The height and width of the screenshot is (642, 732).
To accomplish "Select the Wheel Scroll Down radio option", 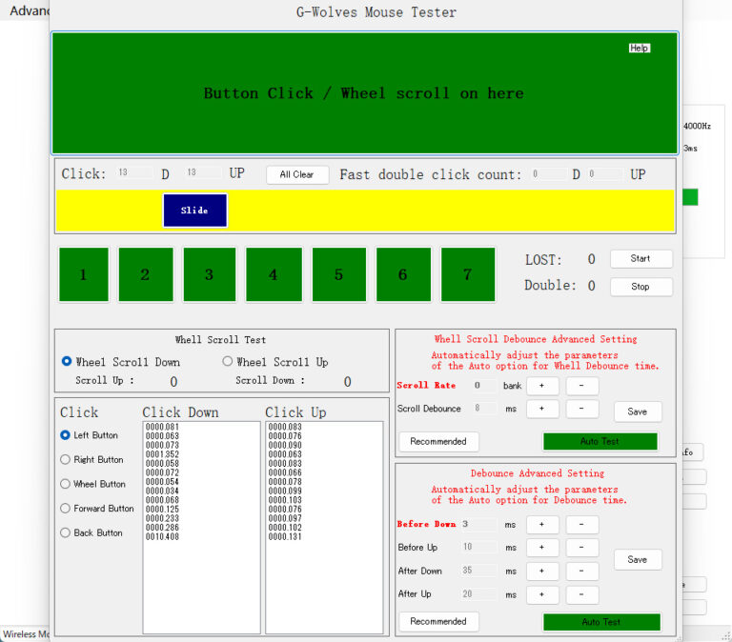I will click(x=67, y=362).
